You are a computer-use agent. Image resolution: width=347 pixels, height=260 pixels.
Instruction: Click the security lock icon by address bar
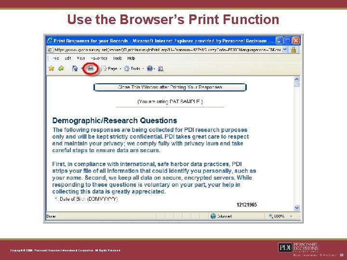[x=294, y=50]
